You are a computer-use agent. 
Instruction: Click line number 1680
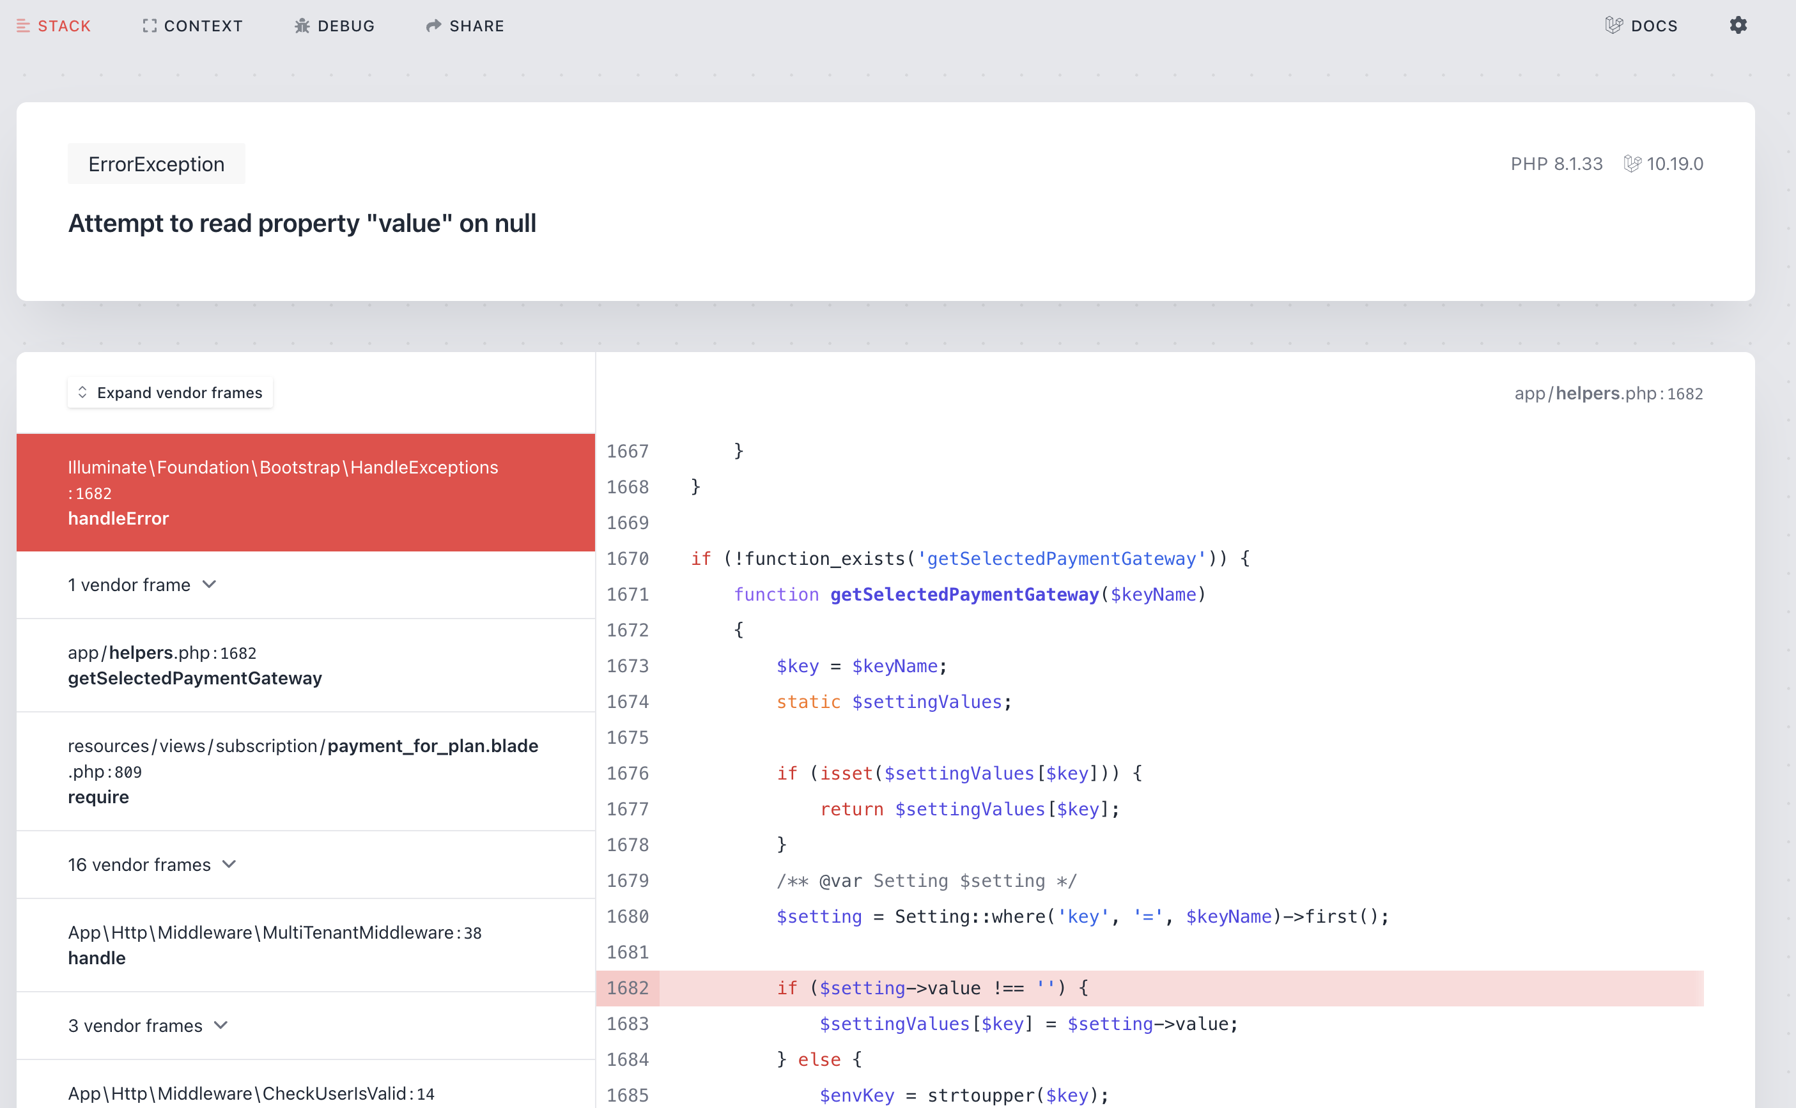coord(628,916)
